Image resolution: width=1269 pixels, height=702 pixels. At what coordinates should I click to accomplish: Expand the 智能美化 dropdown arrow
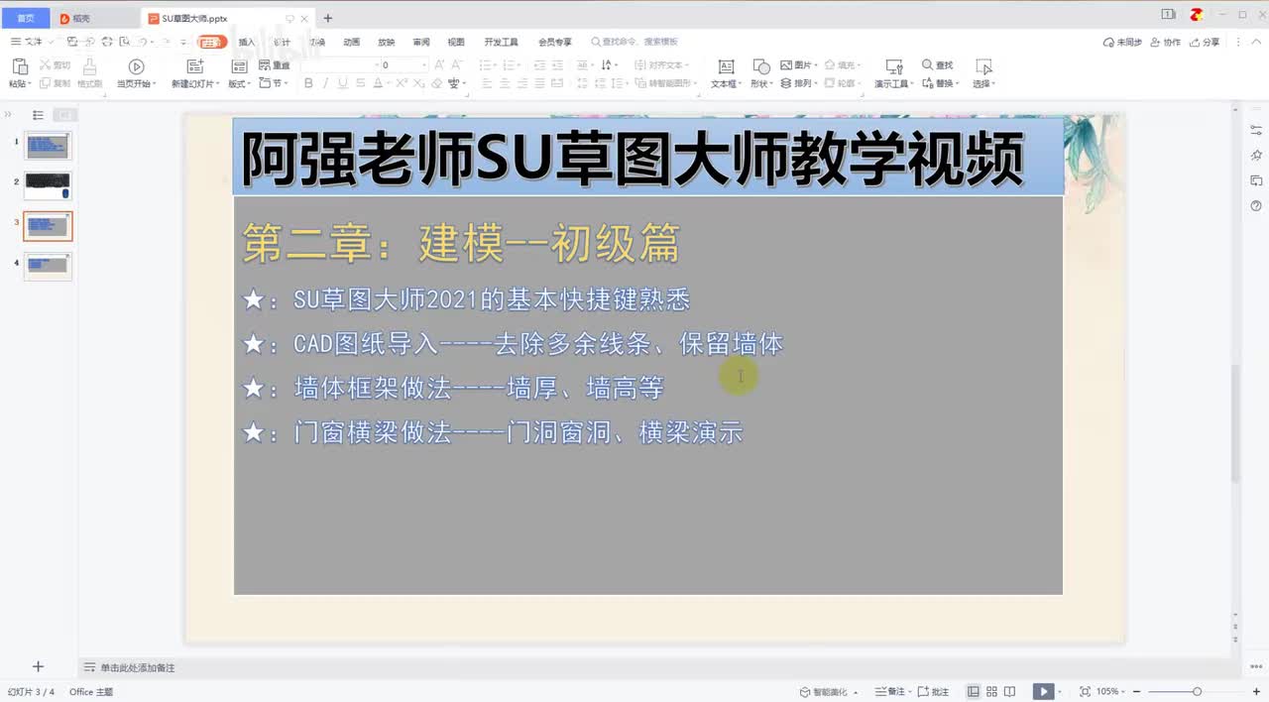coord(855,692)
